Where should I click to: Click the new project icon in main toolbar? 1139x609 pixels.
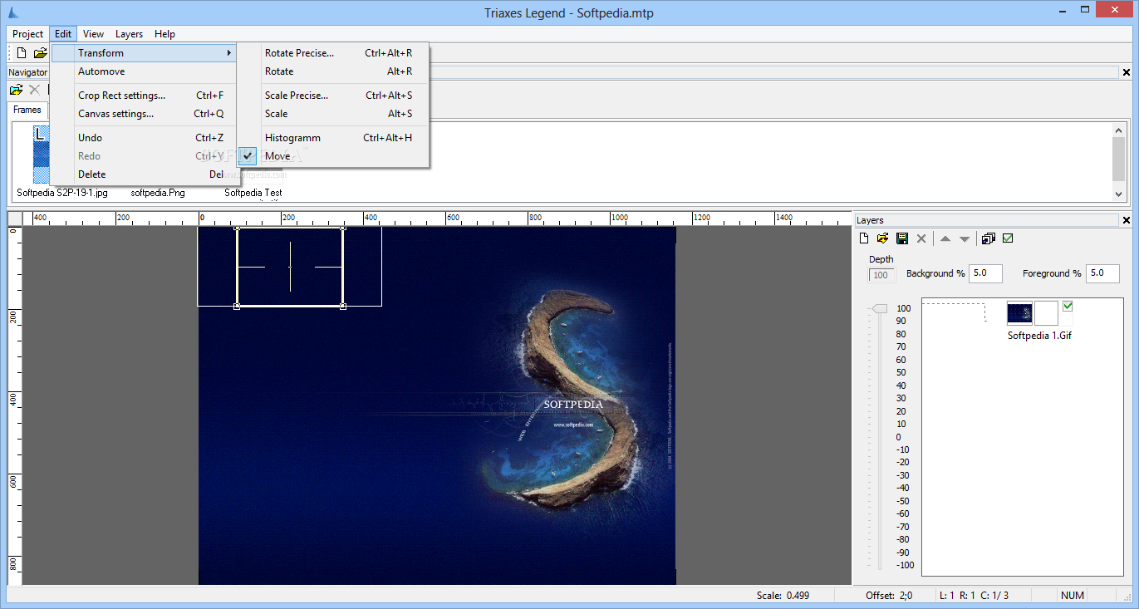(x=22, y=53)
